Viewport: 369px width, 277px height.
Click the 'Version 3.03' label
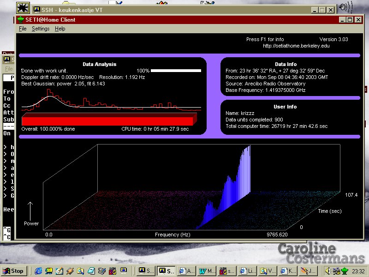point(333,39)
